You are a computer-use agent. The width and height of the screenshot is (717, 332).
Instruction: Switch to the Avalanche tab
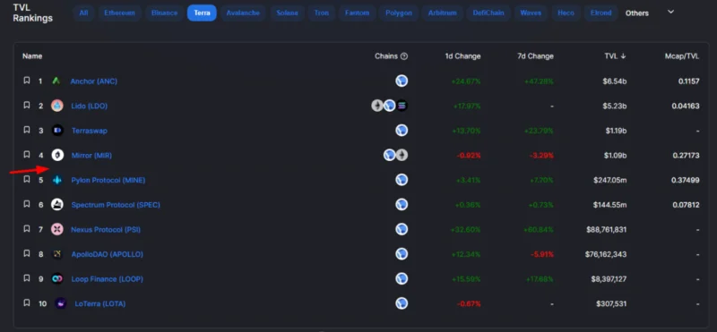click(x=243, y=13)
